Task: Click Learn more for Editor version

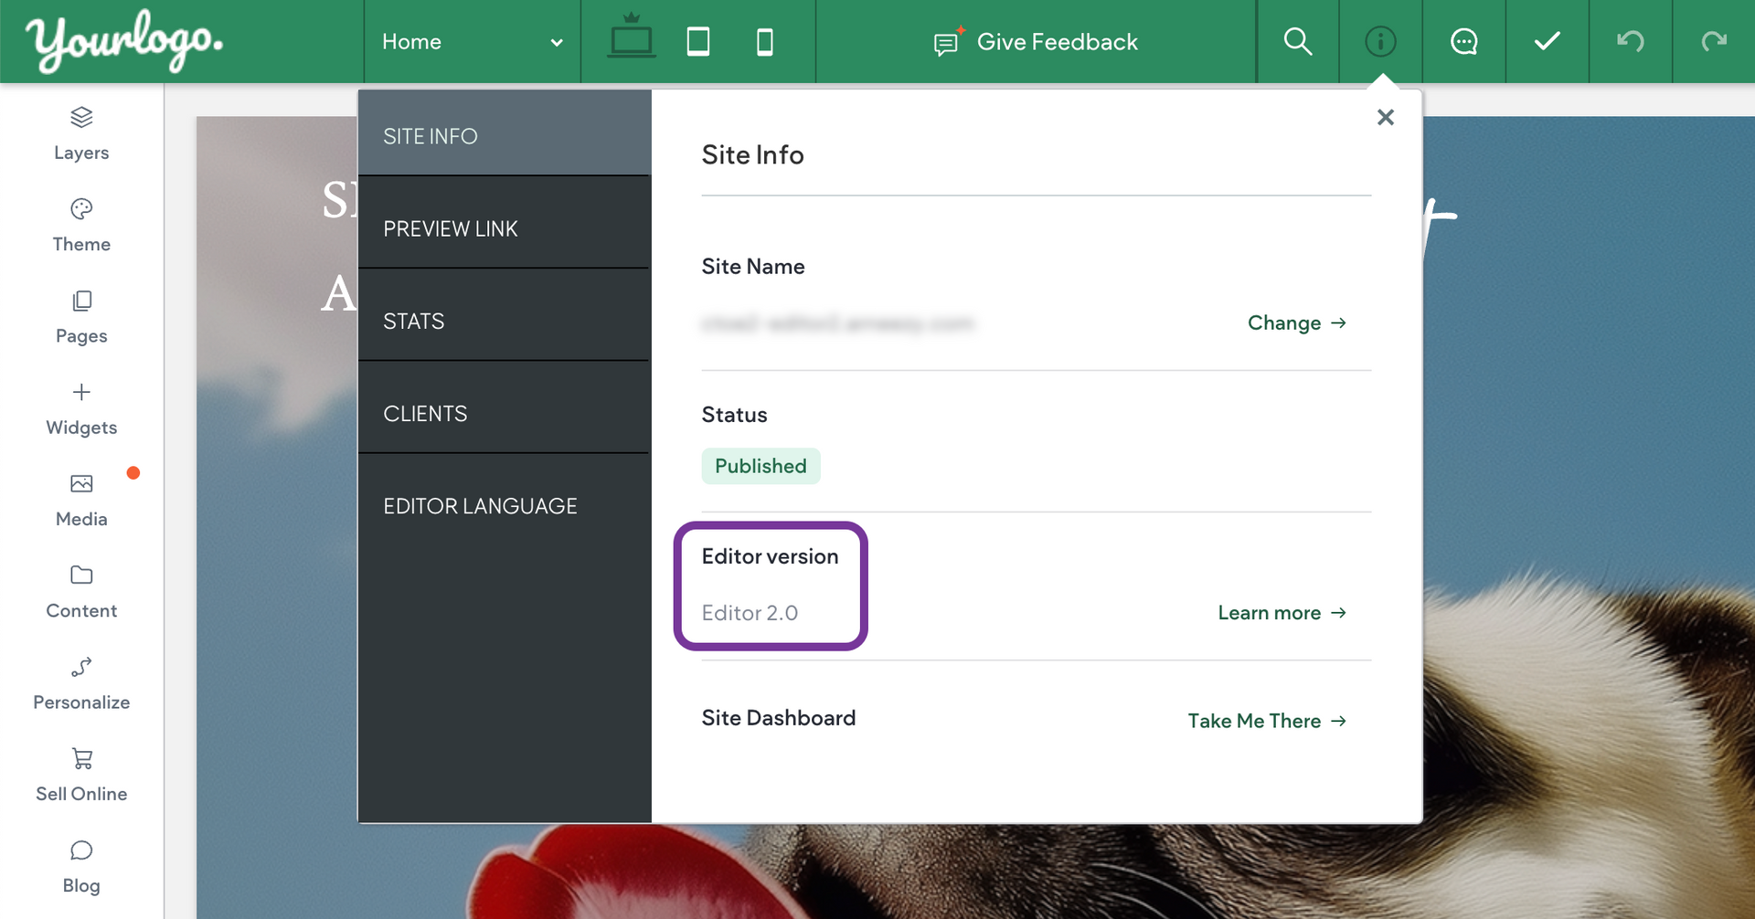Action: coord(1282,613)
